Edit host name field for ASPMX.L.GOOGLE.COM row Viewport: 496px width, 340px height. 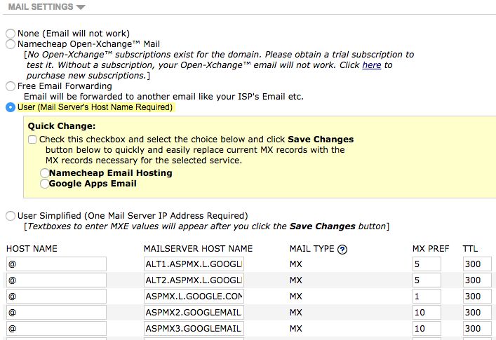coord(56,297)
